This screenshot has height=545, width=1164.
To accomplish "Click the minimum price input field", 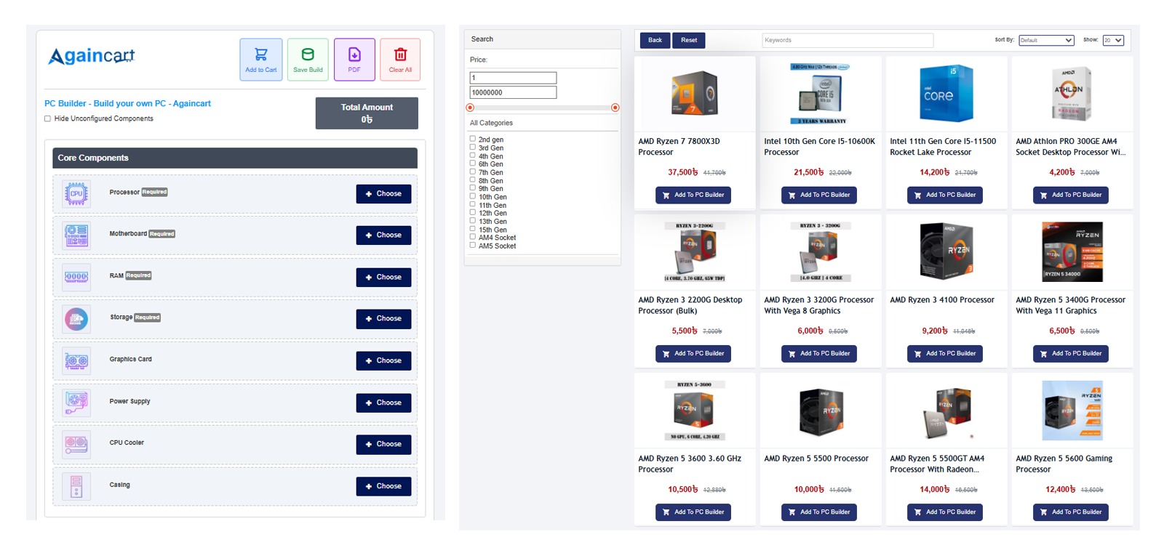I will [x=513, y=78].
